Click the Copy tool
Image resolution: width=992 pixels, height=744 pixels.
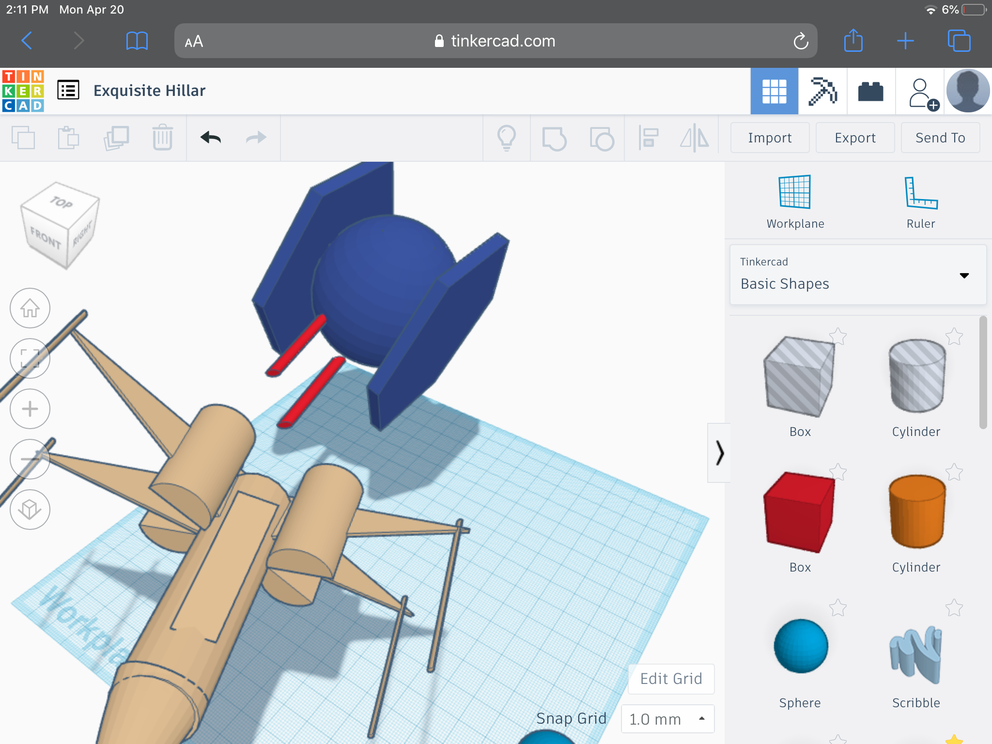(x=23, y=138)
